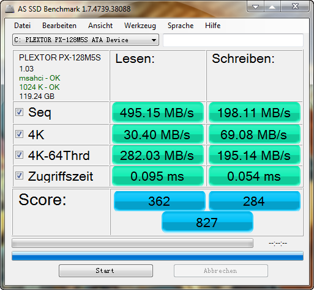The height and width of the screenshot is (290, 314).
Task: Click the gray current-test progress bar
Action: 132,243
